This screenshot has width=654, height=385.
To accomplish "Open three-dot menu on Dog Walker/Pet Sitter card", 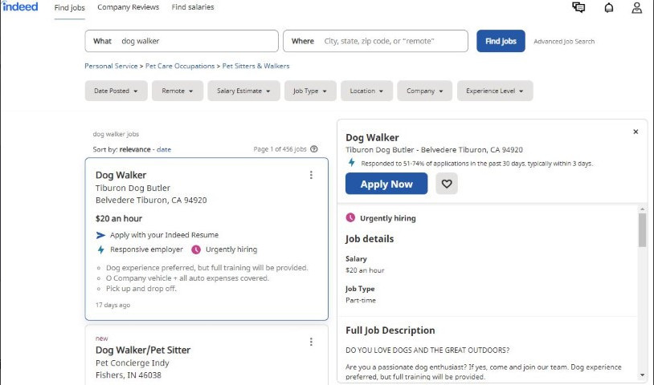I will click(311, 342).
